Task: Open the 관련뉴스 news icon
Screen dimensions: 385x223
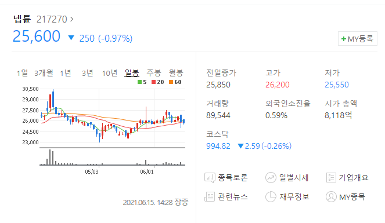Action: pos(210,197)
